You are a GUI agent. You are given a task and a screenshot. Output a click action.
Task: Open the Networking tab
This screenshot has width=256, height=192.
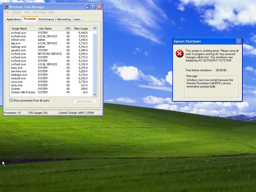(64, 19)
